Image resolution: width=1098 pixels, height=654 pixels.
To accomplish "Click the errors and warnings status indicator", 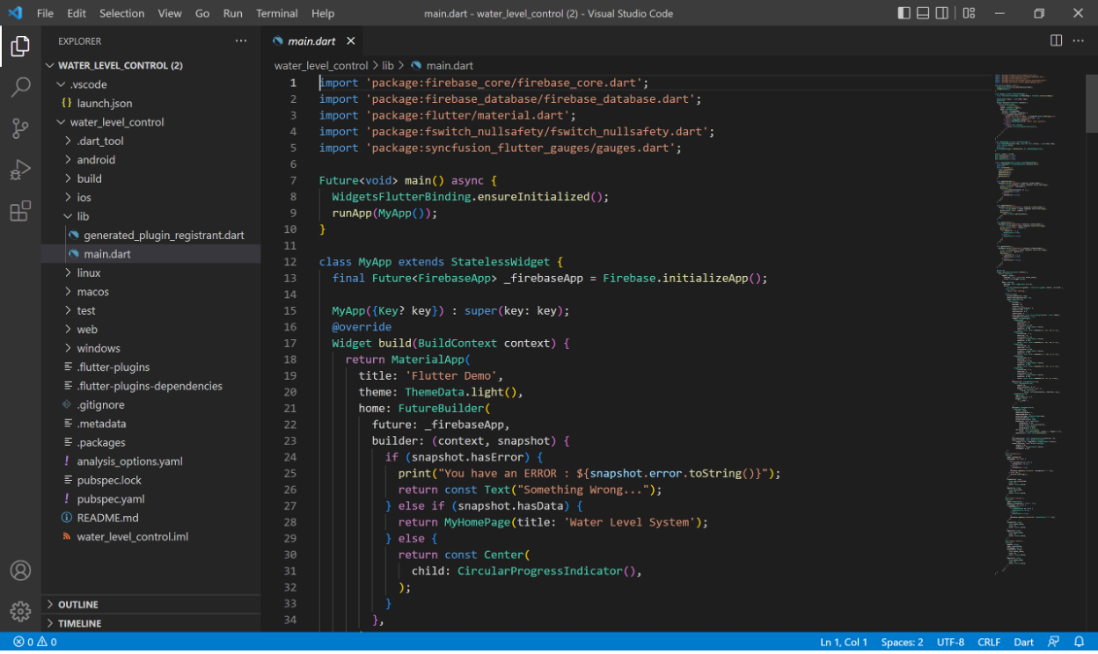I will 35,642.
